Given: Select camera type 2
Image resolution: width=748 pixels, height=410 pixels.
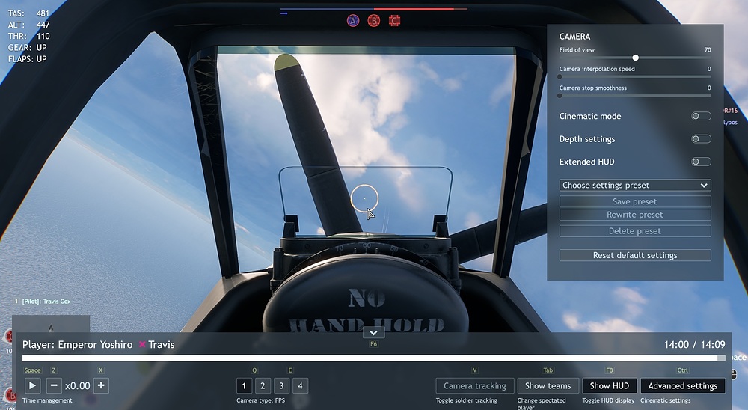Looking at the screenshot, I should pyautogui.click(x=263, y=385).
